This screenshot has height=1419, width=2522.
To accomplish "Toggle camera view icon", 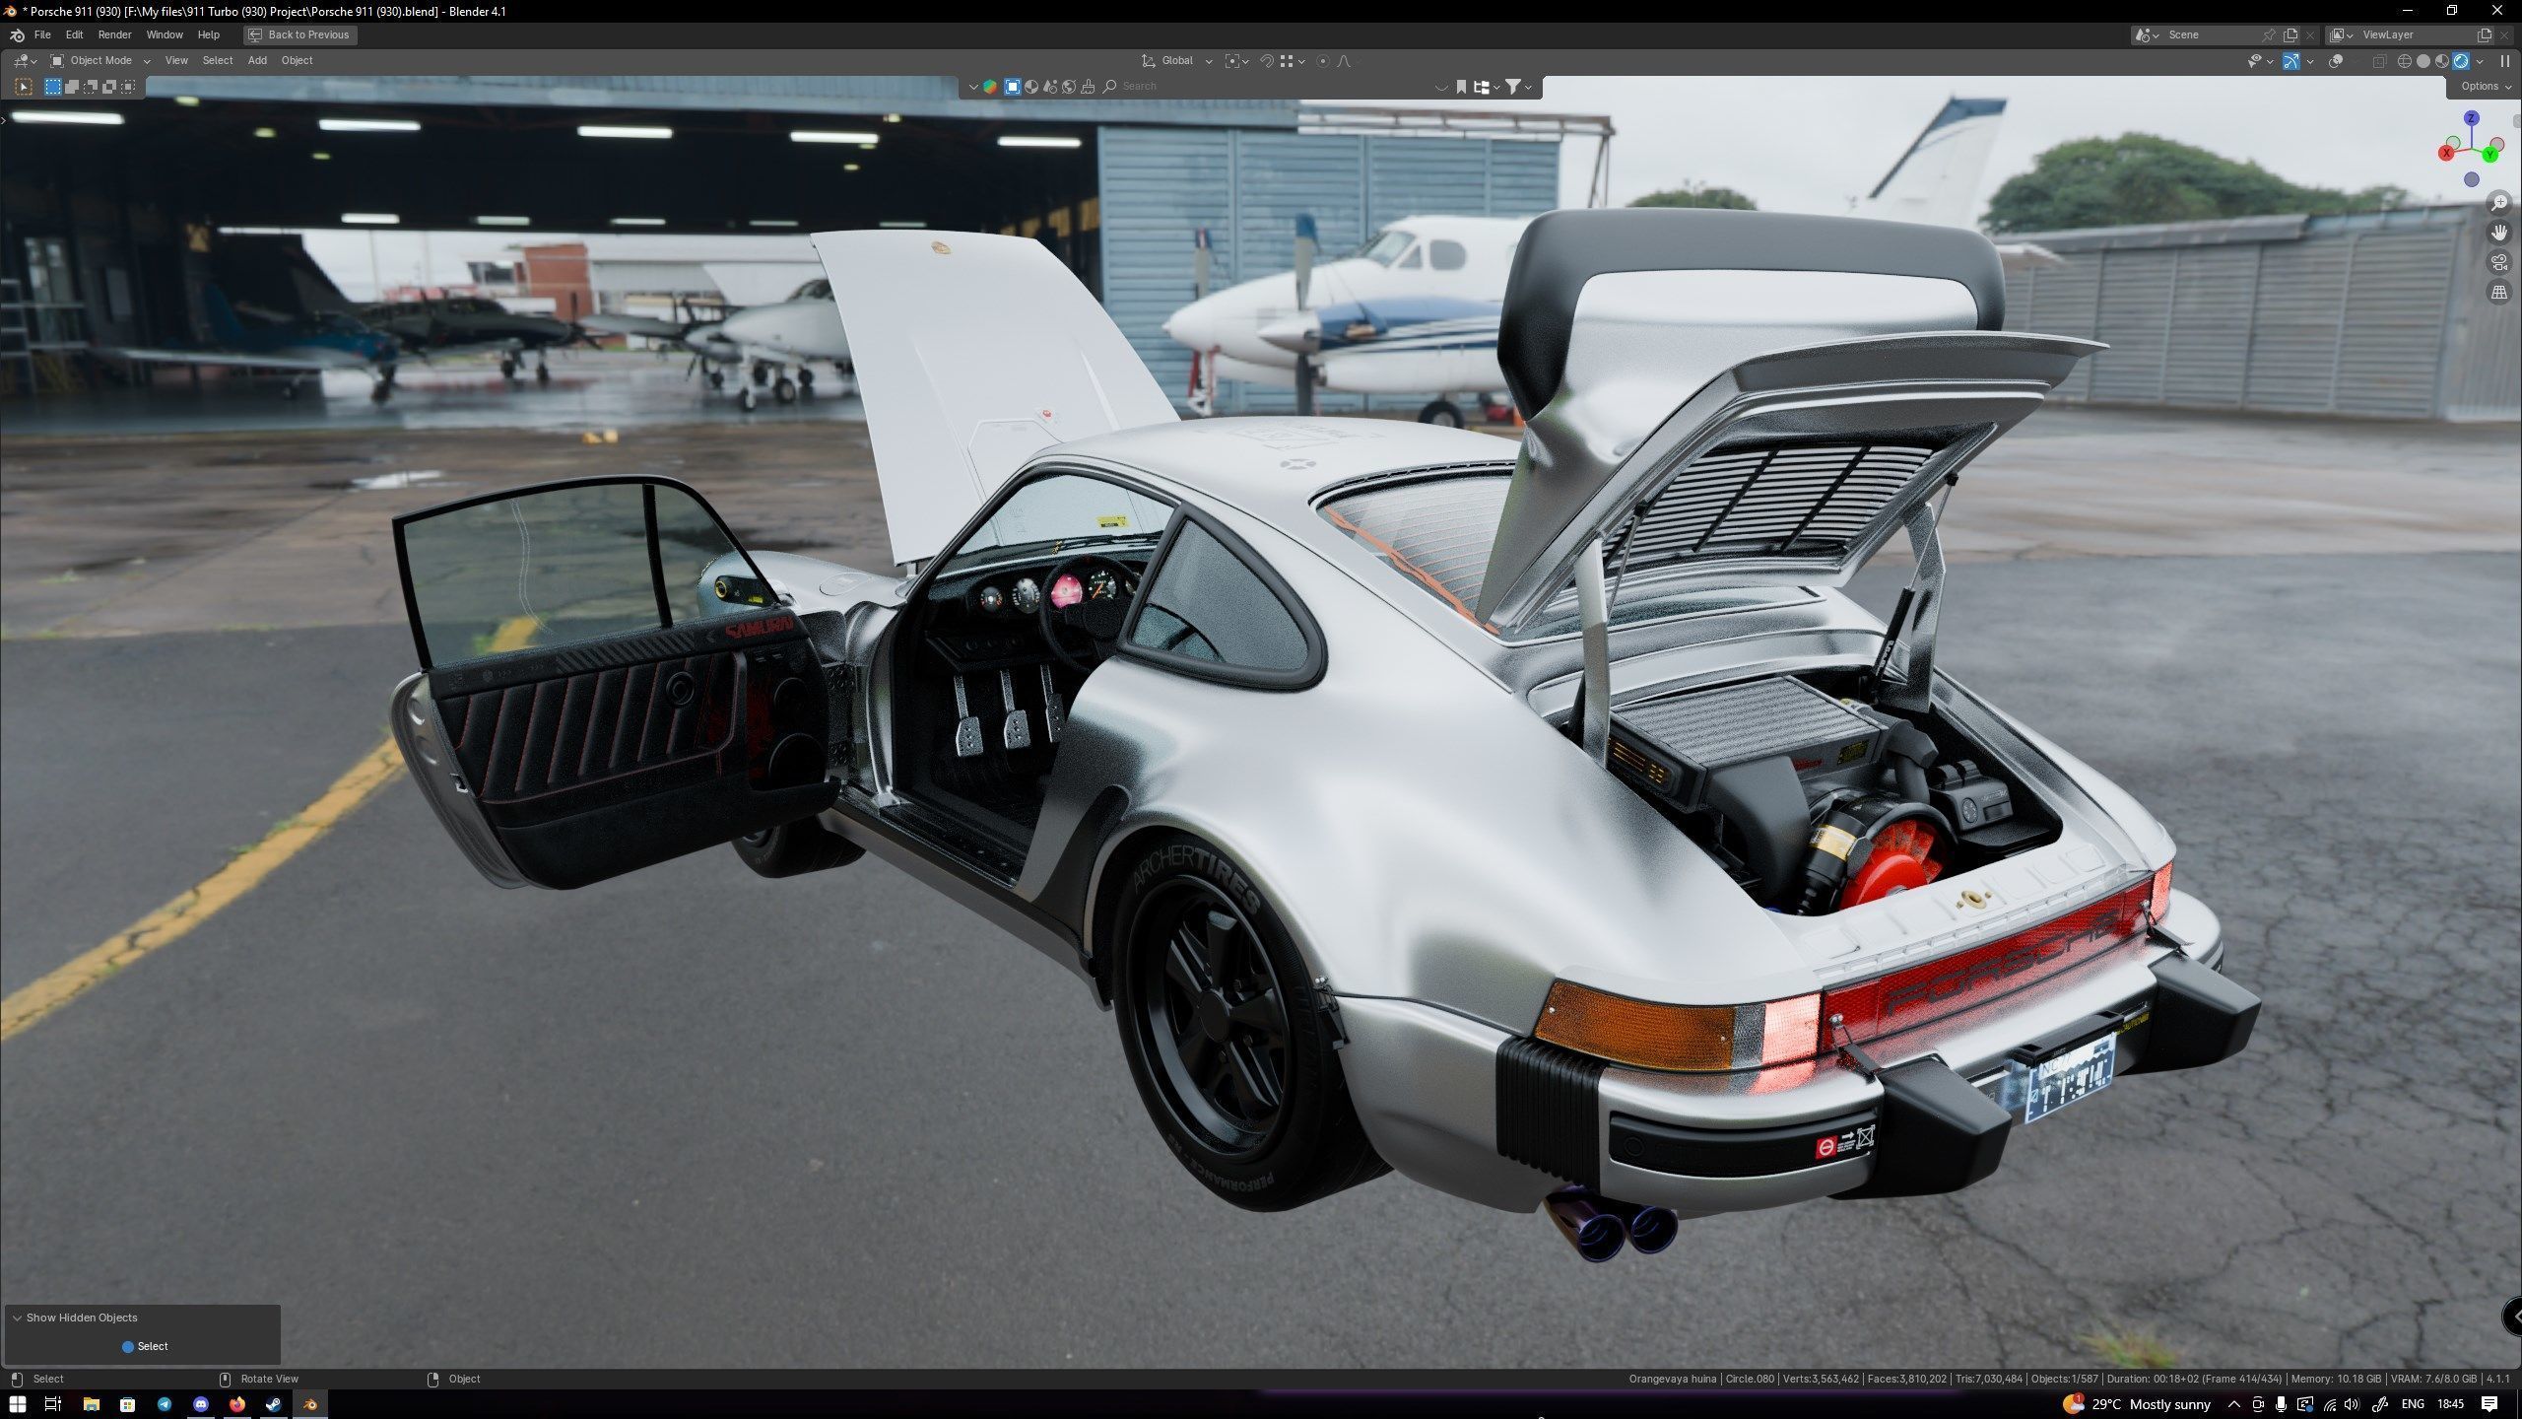I will point(2499,262).
